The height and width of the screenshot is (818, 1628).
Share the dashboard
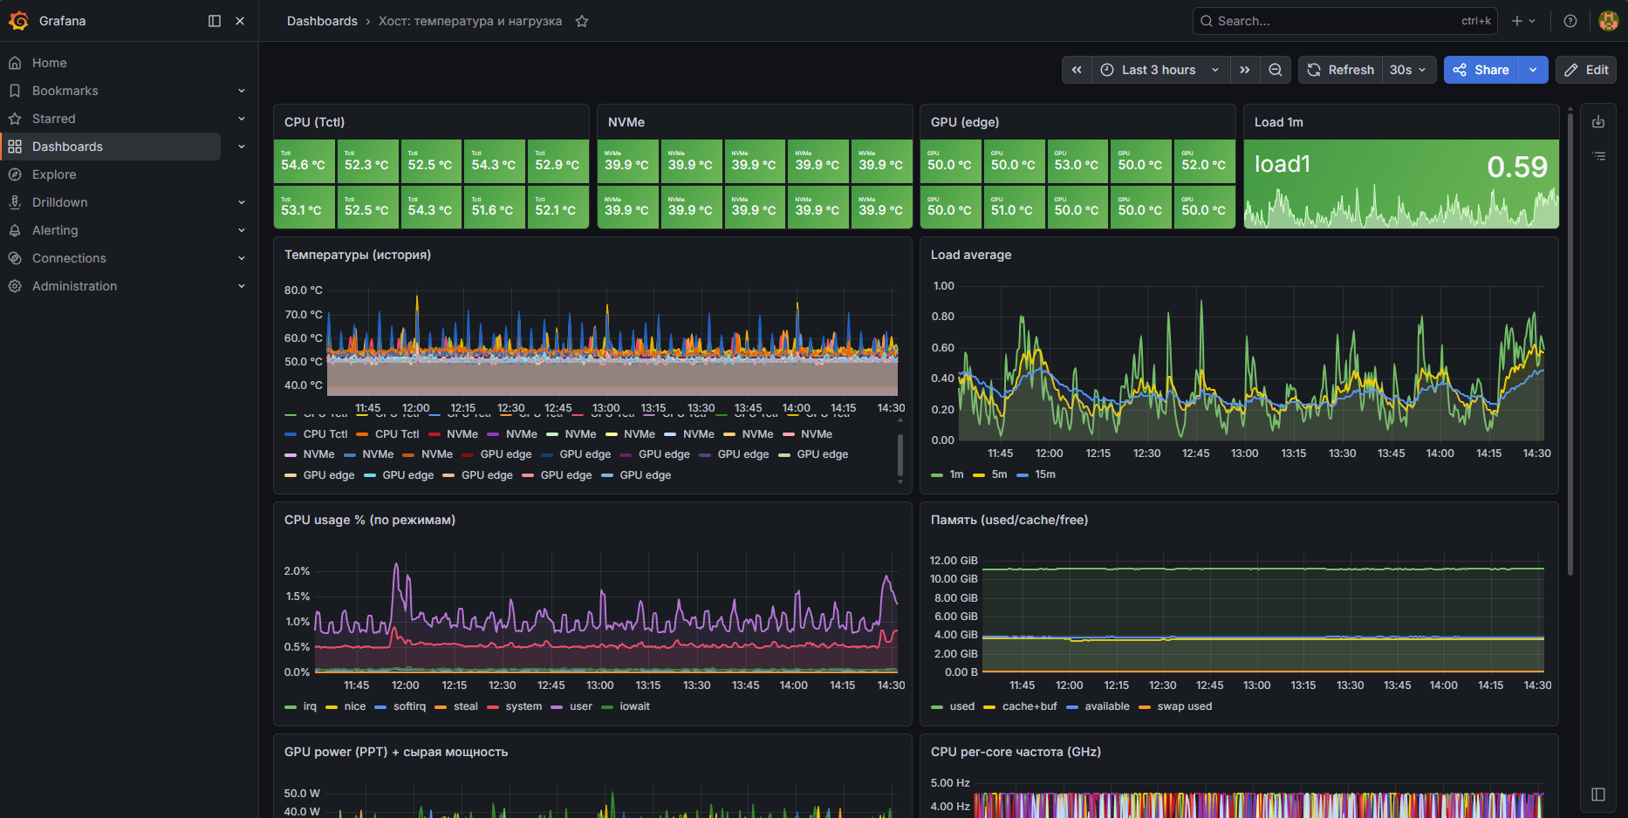[1481, 70]
